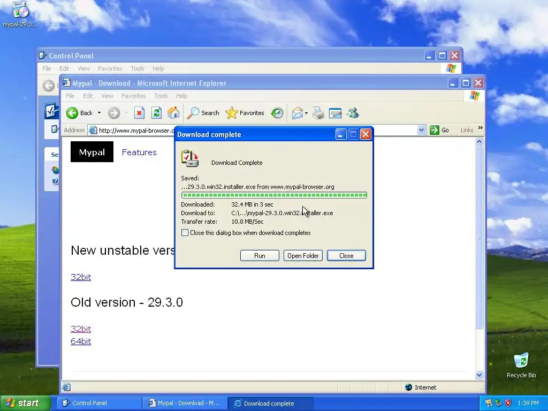Click the download-complete dialog icon
This screenshot has width=548, height=411.
point(190,158)
